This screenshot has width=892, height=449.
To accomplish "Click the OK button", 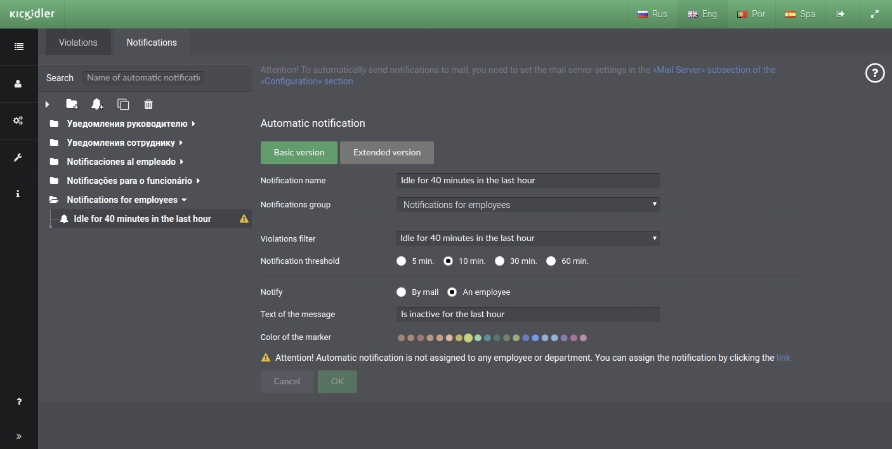I will click(338, 381).
